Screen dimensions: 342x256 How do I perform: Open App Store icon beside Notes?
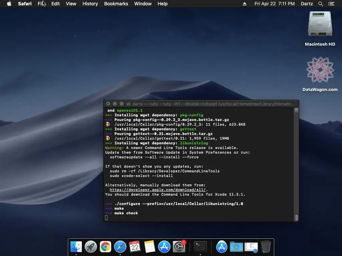click(164, 247)
